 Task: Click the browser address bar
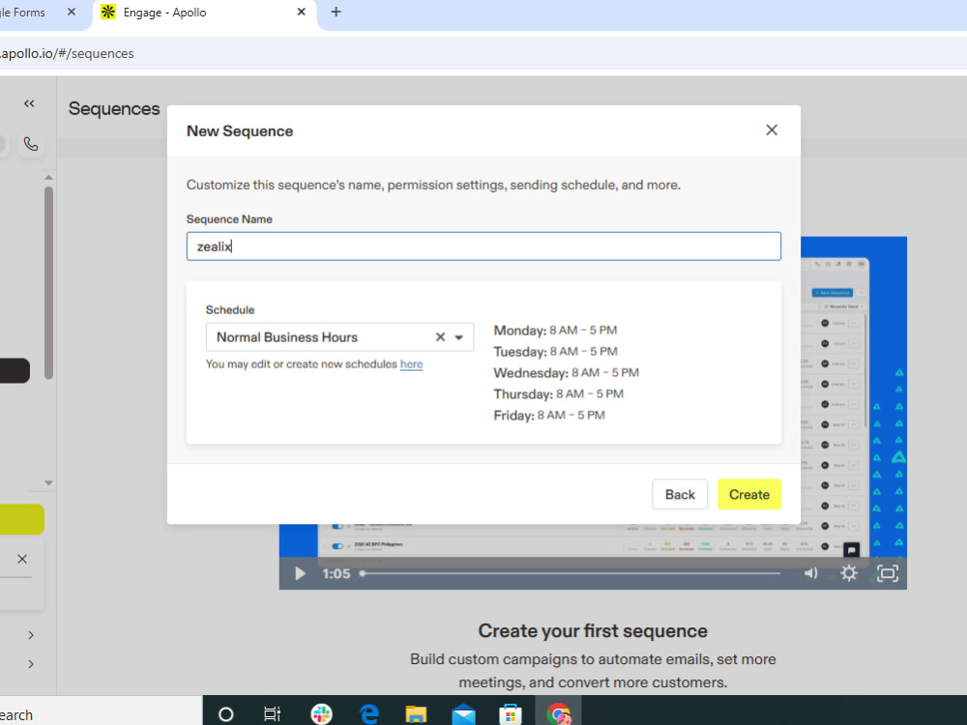click(483, 53)
